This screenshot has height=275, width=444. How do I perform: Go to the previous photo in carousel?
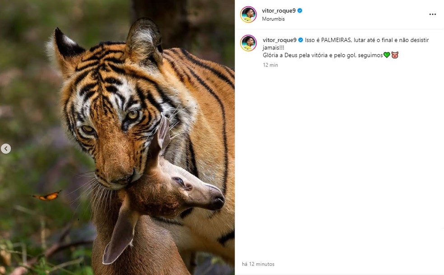6,149
